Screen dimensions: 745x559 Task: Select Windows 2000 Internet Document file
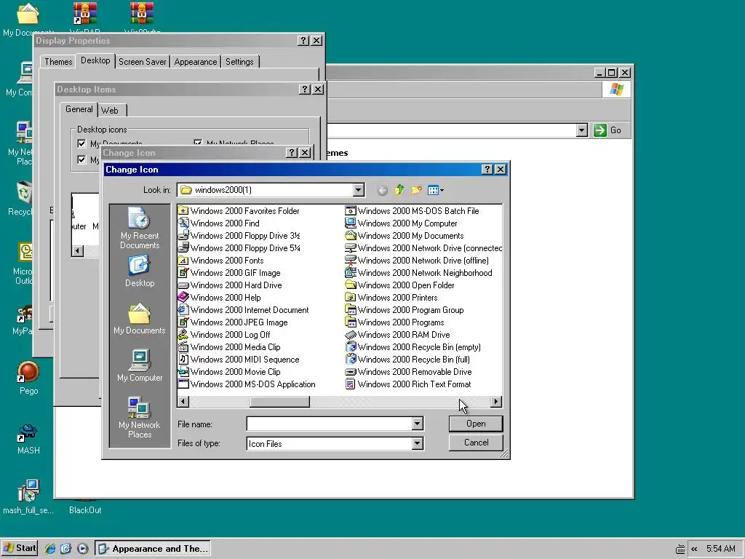pos(243,309)
